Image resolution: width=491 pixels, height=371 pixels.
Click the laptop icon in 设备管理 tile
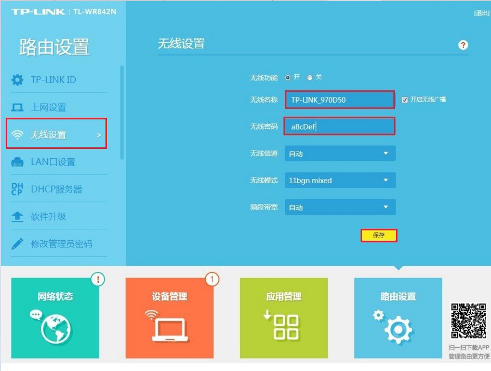coord(170,329)
